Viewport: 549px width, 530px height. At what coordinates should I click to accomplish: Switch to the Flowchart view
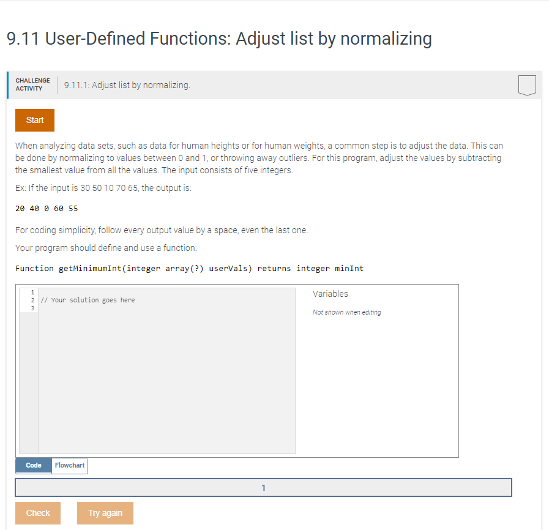69,465
